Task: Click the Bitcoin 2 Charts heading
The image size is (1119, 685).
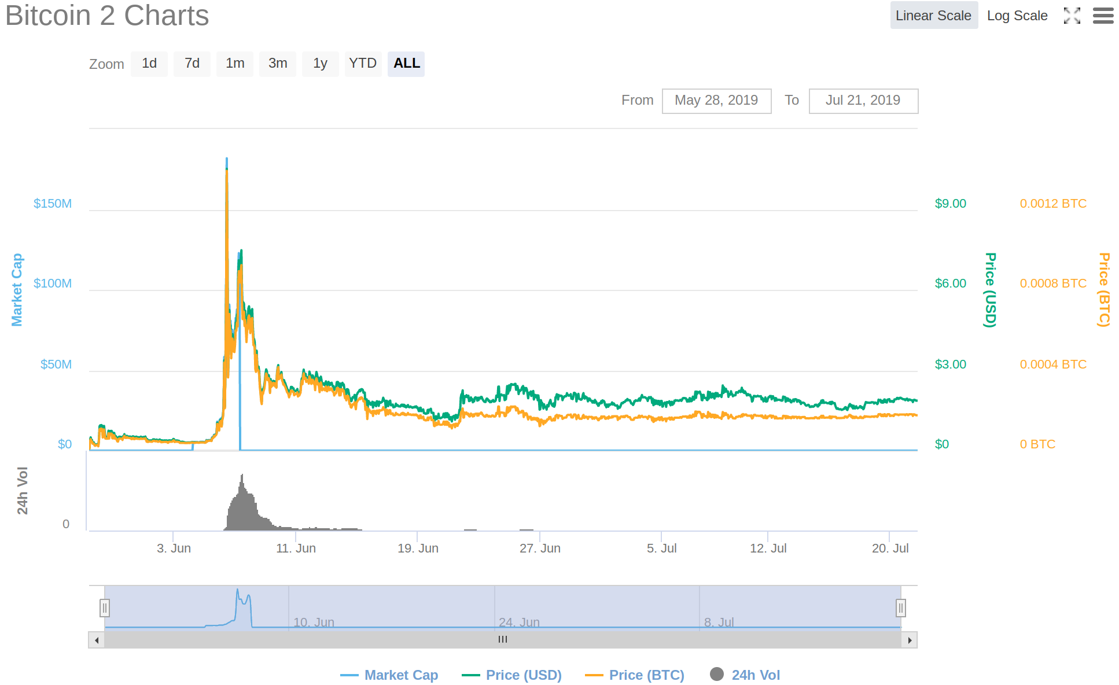Action: pos(107,16)
